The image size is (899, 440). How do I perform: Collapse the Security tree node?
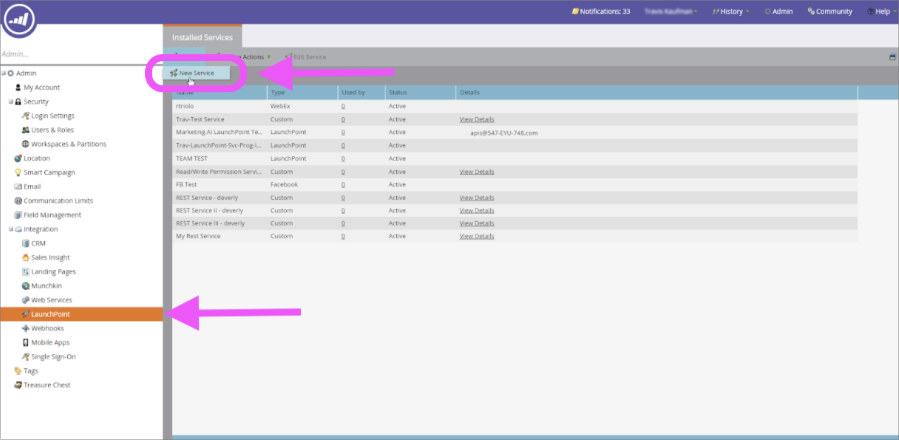(11, 101)
